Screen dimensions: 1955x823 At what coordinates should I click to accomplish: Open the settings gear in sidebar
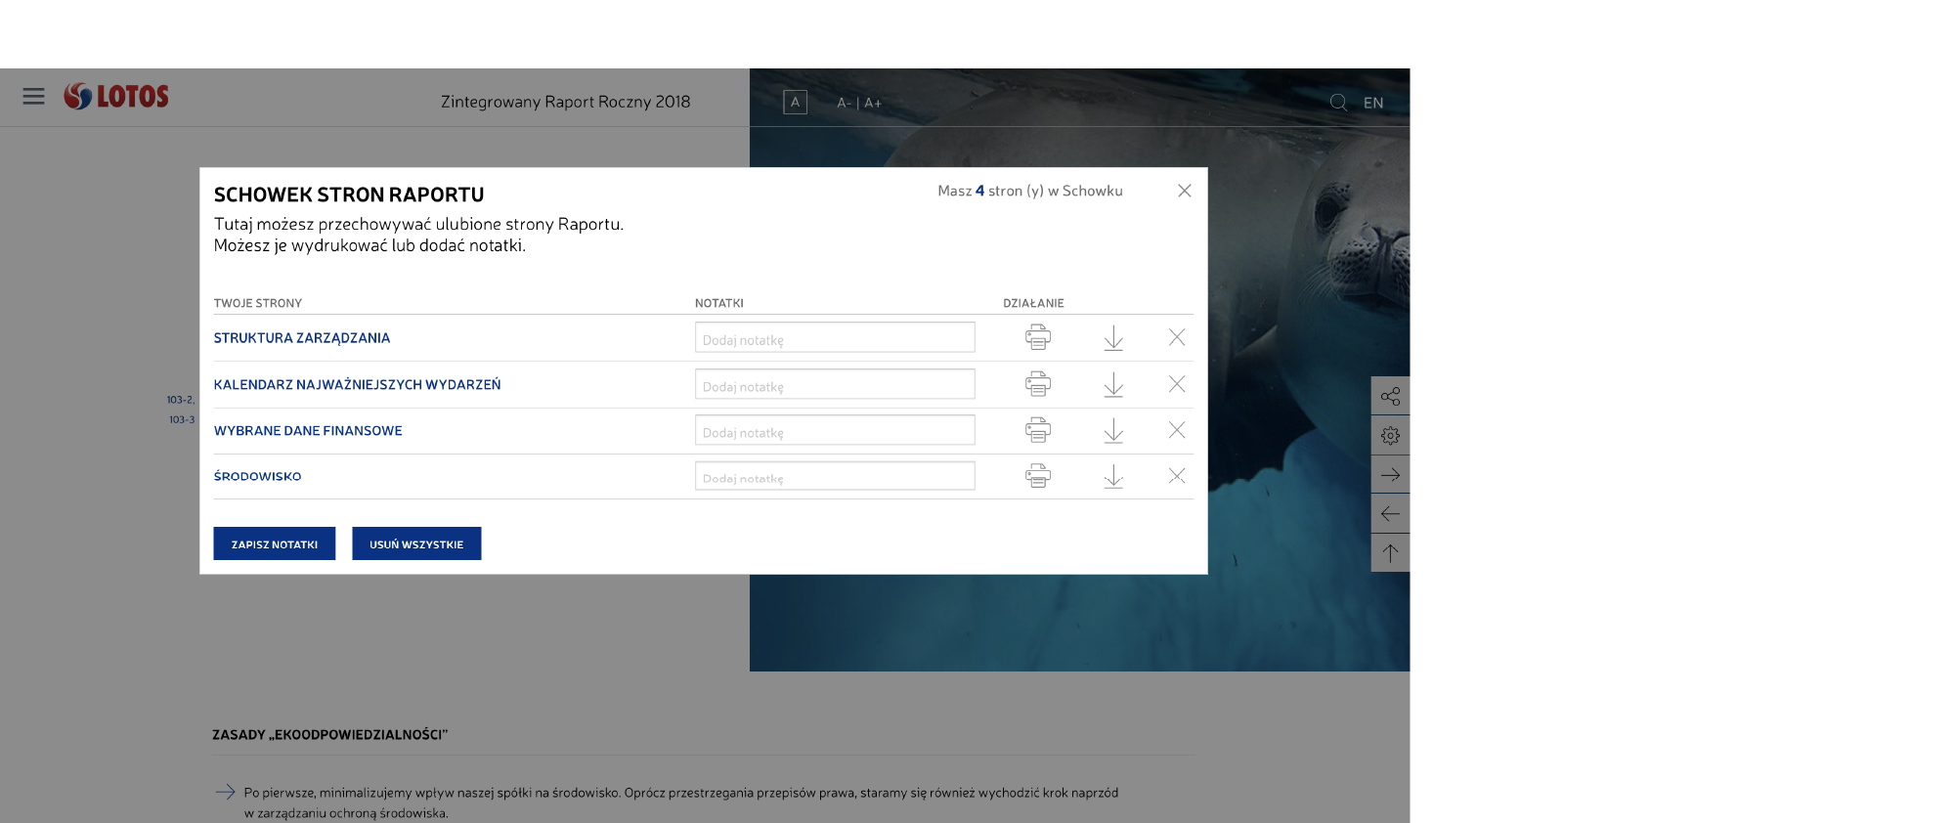coord(1390,436)
